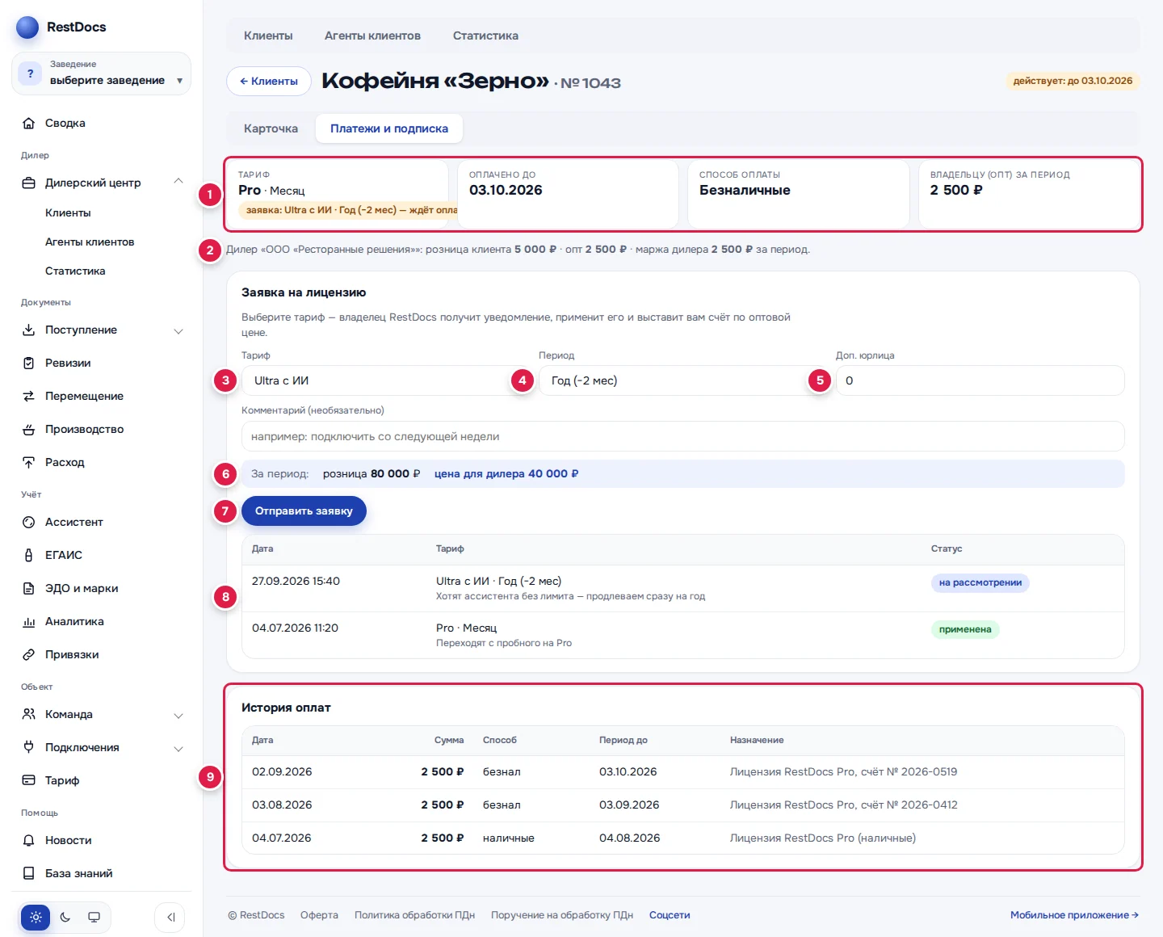Click the применена status badge
Image resolution: width=1163 pixels, height=937 pixels.
(x=965, y=630)
